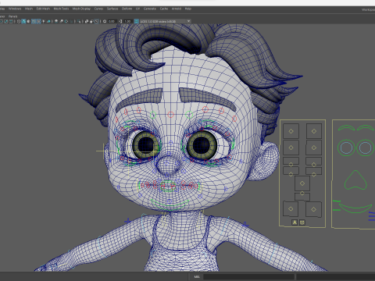Select right eyebrow curve in face picker
The width and height of the screenshot is (375, 281).
(366, 127)
